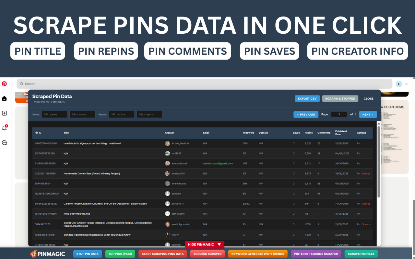Open messages with the chat bubble icon
415x259 pixels.
coord(4,142)
